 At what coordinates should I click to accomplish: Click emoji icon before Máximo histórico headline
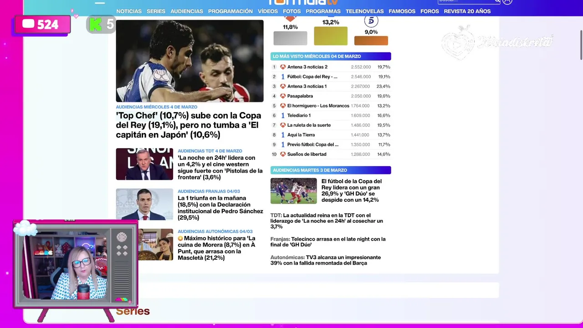tap(180, 238)
